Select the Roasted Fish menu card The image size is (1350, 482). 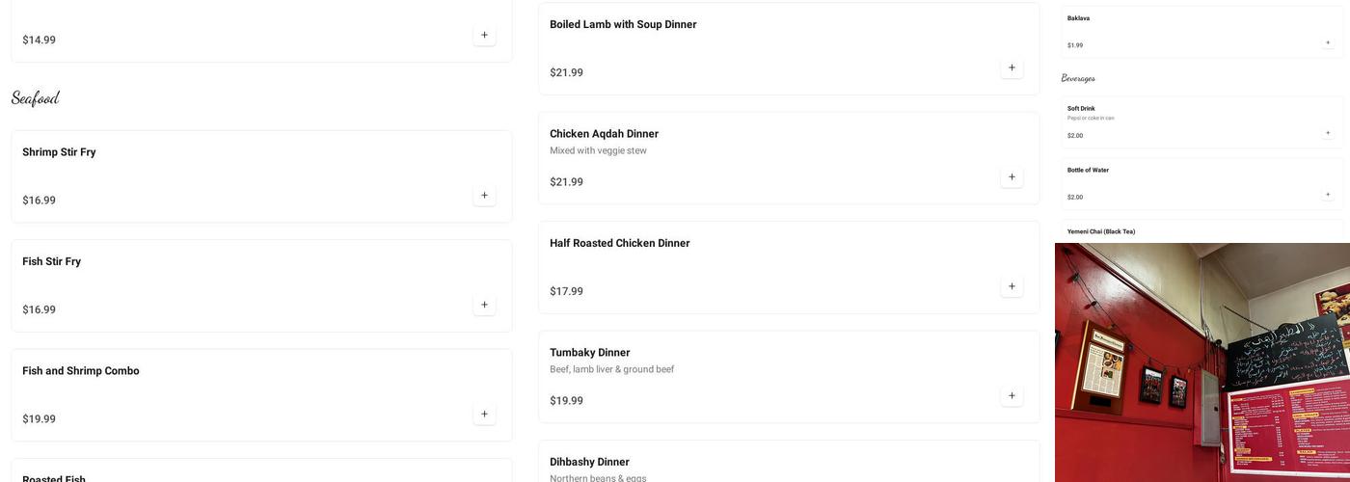pos(261,472)
